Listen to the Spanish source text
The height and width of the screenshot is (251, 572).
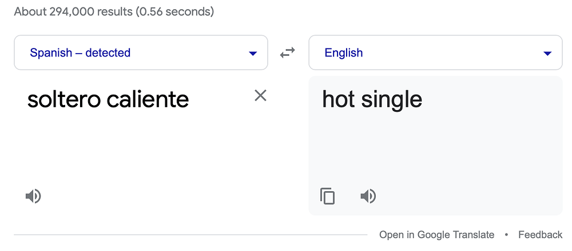pos(33,196)
